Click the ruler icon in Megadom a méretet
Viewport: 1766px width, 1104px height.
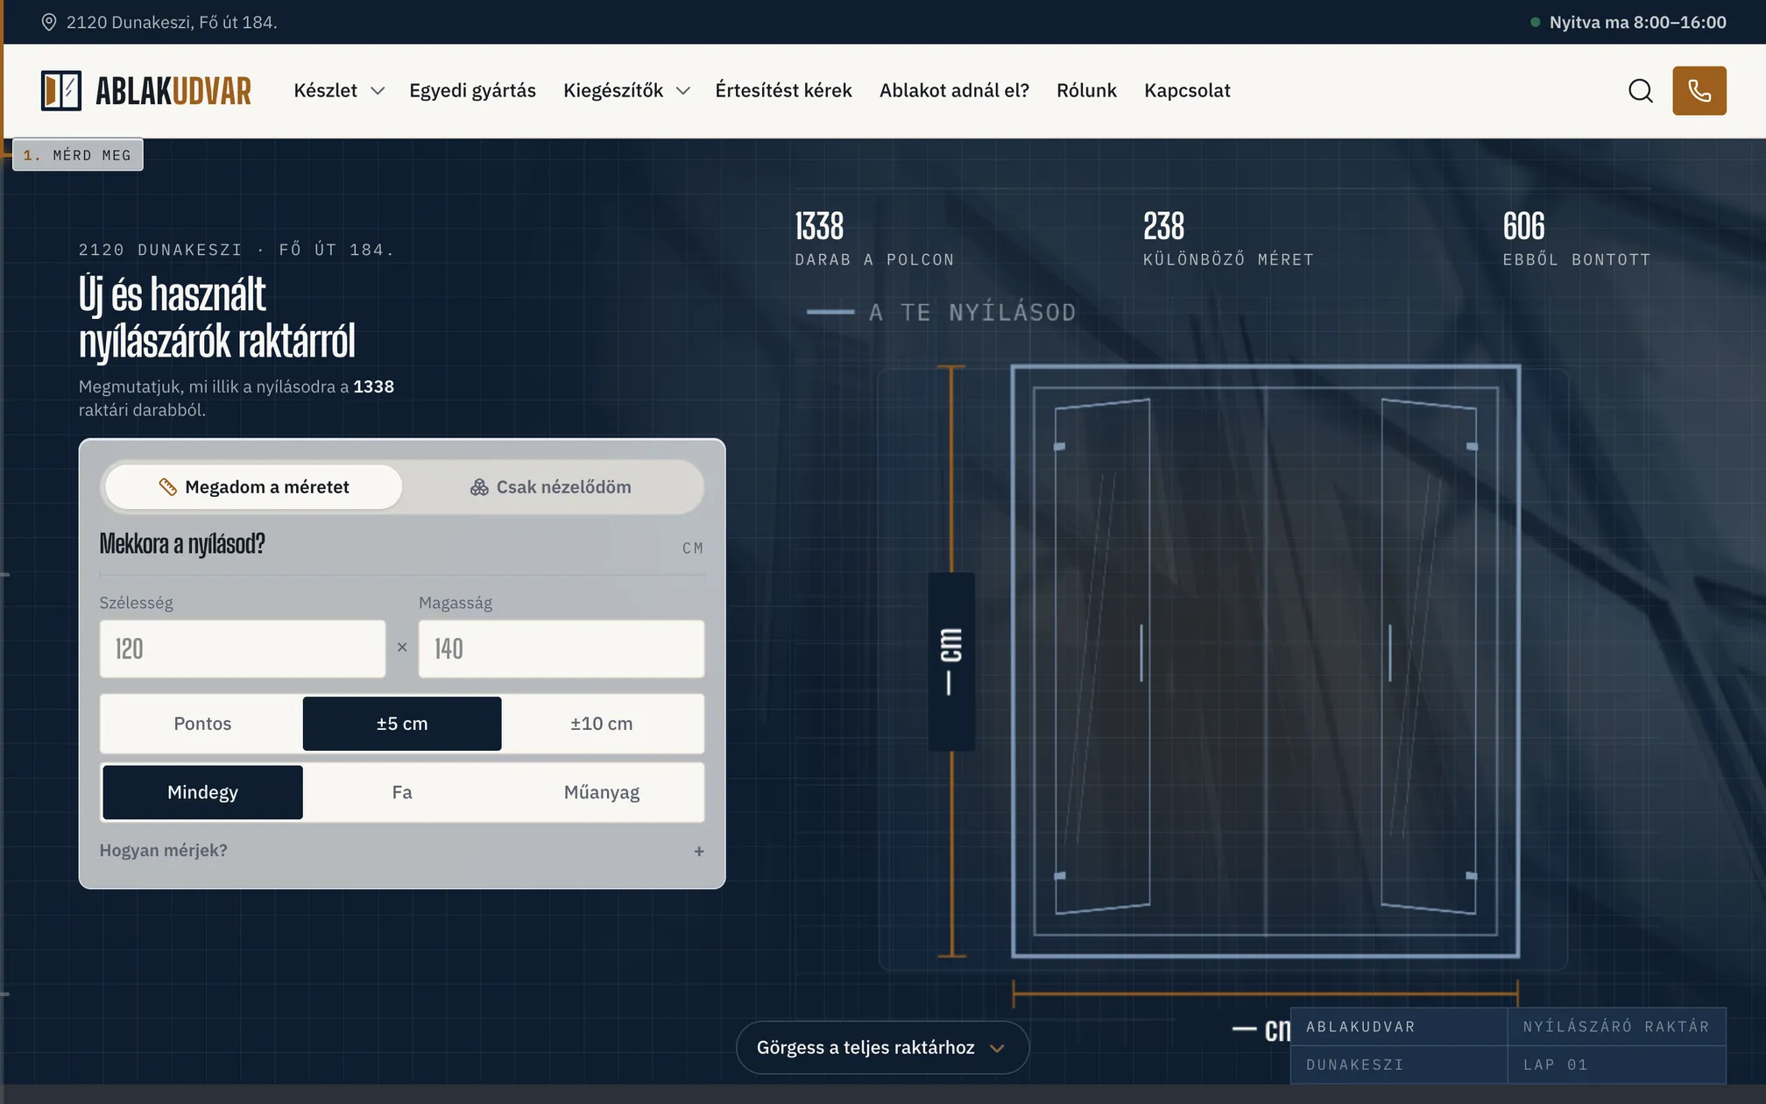(x=167, y=487)
